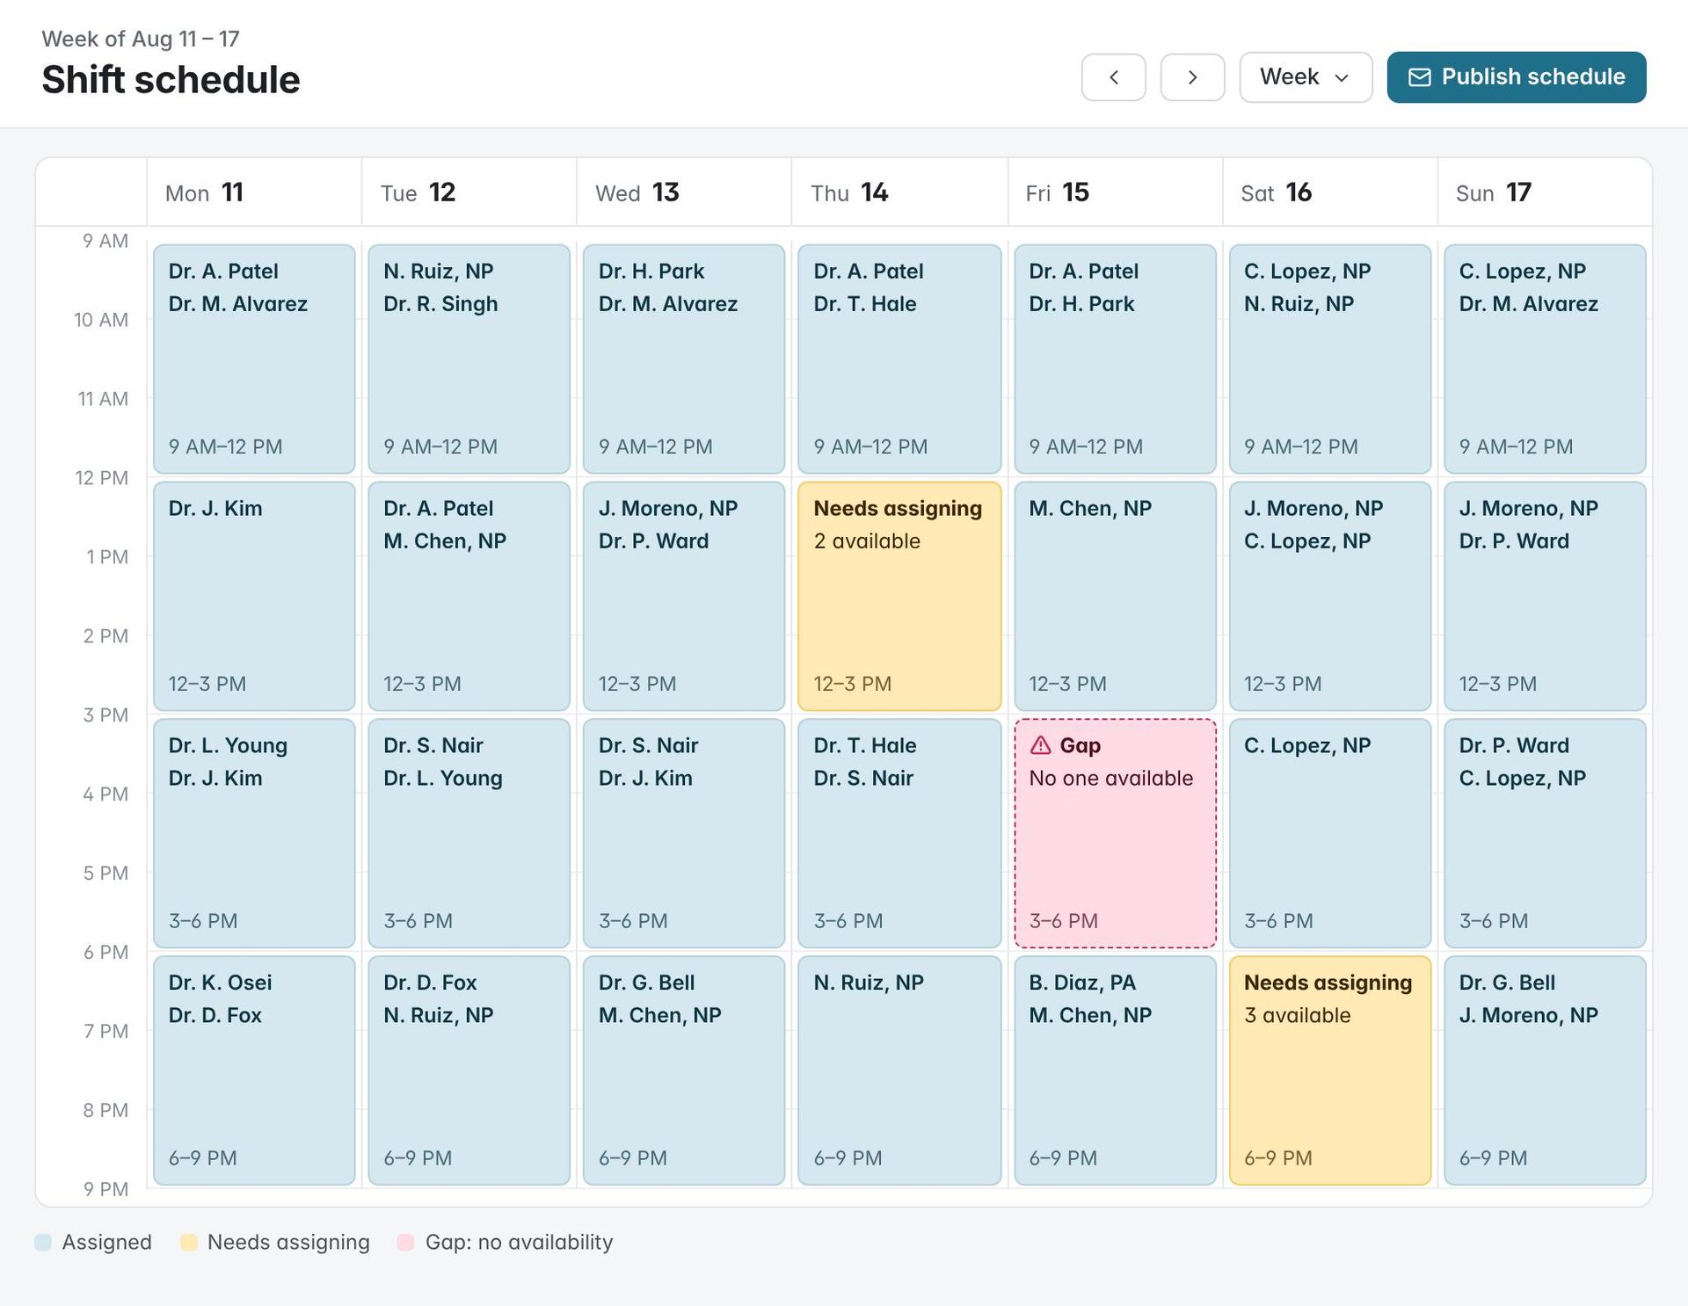The image size is (1688, 1306).
Task: Select the Wed 13 day header
Action: click(684, 192)
